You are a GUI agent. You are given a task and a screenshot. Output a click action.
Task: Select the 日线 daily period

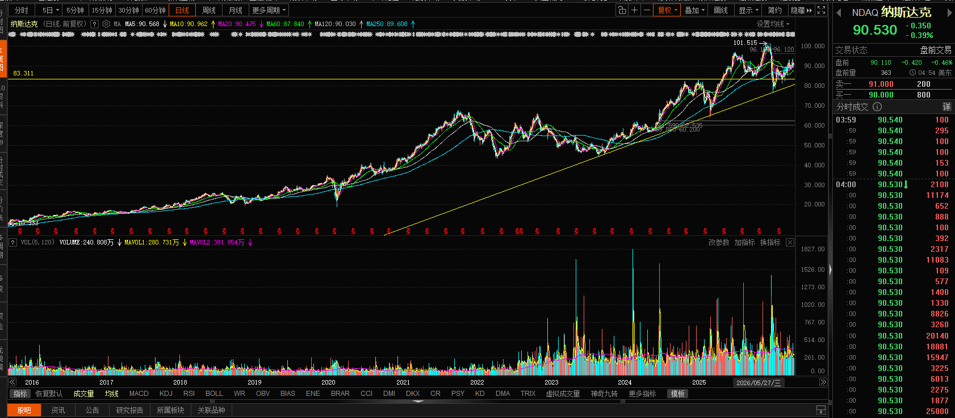[x=182, y=10]
